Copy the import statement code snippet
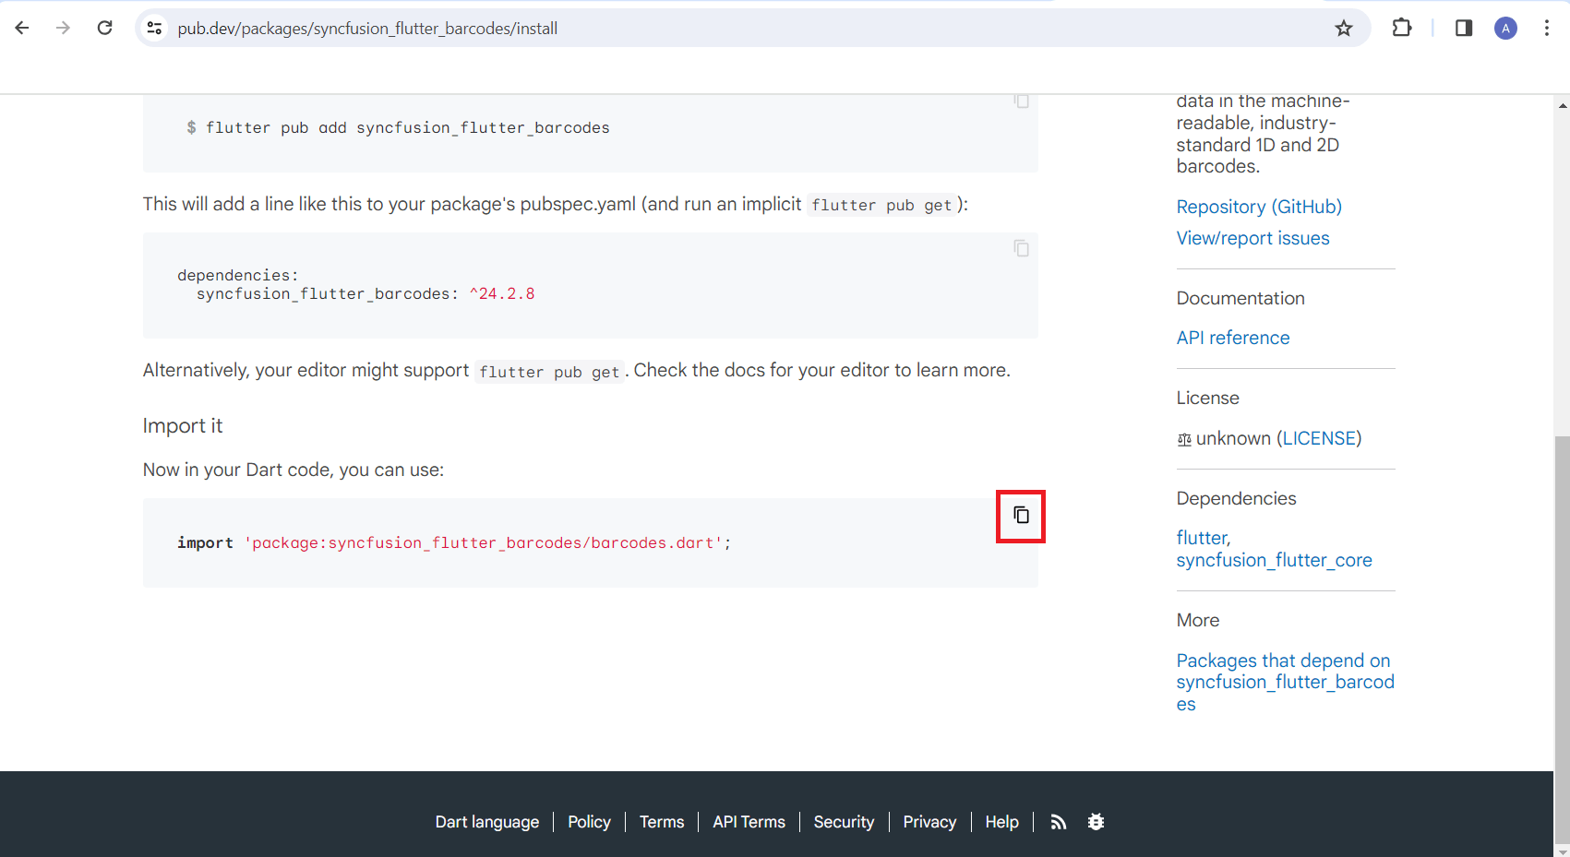The width and height of the screenshot is (1570, 857). pos(1021,516)
